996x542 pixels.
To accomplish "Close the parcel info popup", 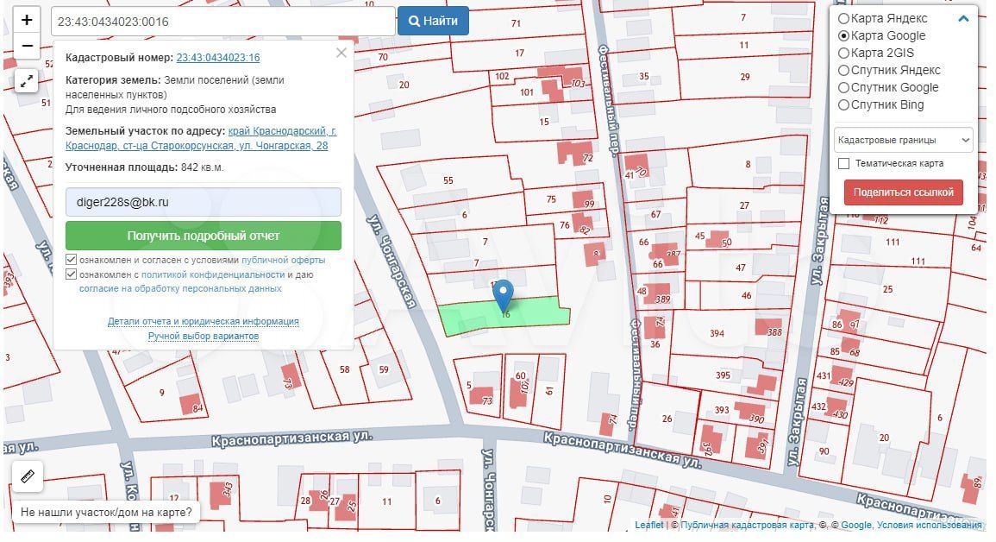I will pyautogui.click(x=341, y=54).
